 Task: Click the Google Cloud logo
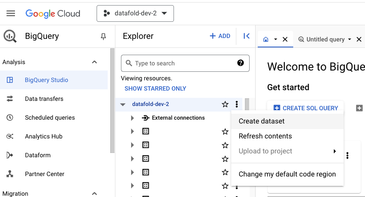pyautogui.click(x=53, y=14)
